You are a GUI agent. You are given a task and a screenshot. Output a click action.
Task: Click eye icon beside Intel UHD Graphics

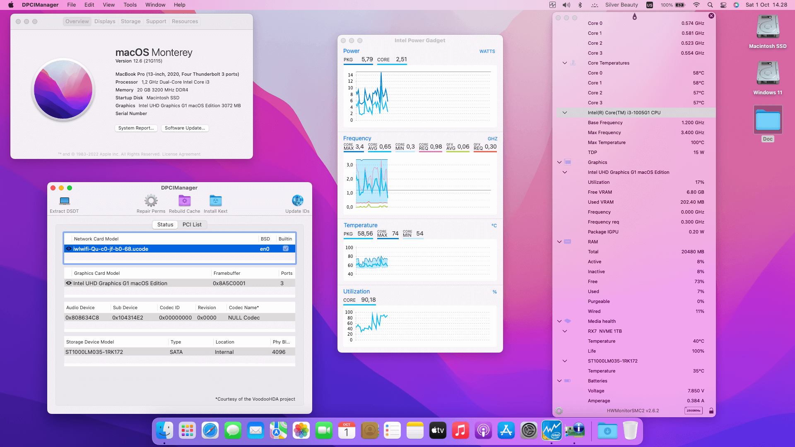69,283
